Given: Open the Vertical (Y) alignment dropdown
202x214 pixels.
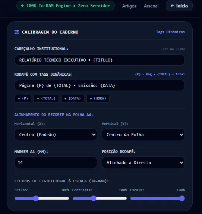Looking at the screenshot, I should tap(143, 135).
